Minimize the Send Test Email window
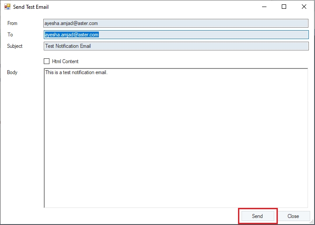Viewport: 315px width, 225px height. point(264,7)
